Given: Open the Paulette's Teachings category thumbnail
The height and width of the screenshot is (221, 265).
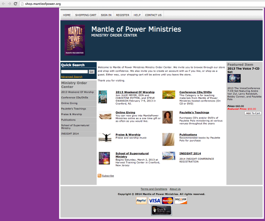Looking at the screenshot, I should tap(168, 116).
